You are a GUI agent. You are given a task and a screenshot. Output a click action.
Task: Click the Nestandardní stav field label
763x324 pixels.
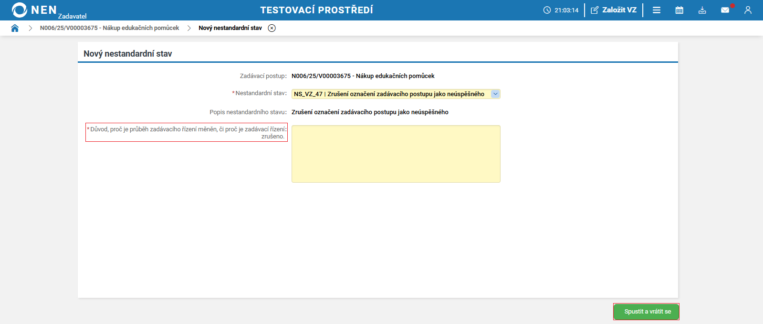click(x=260, y=93)
